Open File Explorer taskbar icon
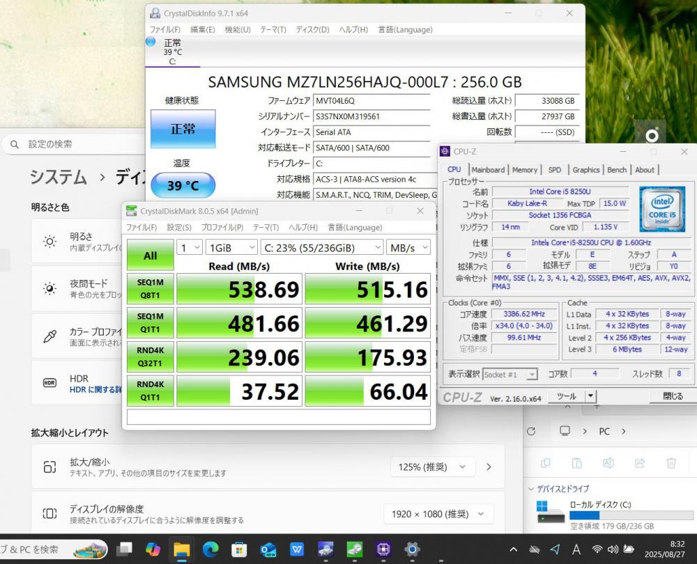Screen dimensions: 697x564 tap(181, 550)
